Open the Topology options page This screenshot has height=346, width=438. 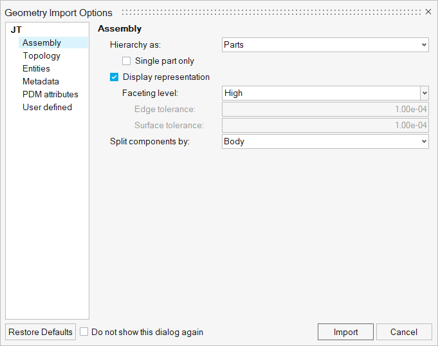tap(41, 55)
